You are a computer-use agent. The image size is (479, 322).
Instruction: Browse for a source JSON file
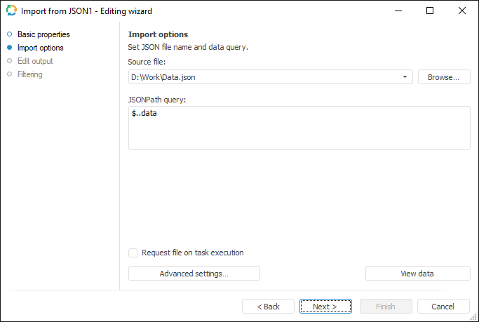(x=444, y=77)
